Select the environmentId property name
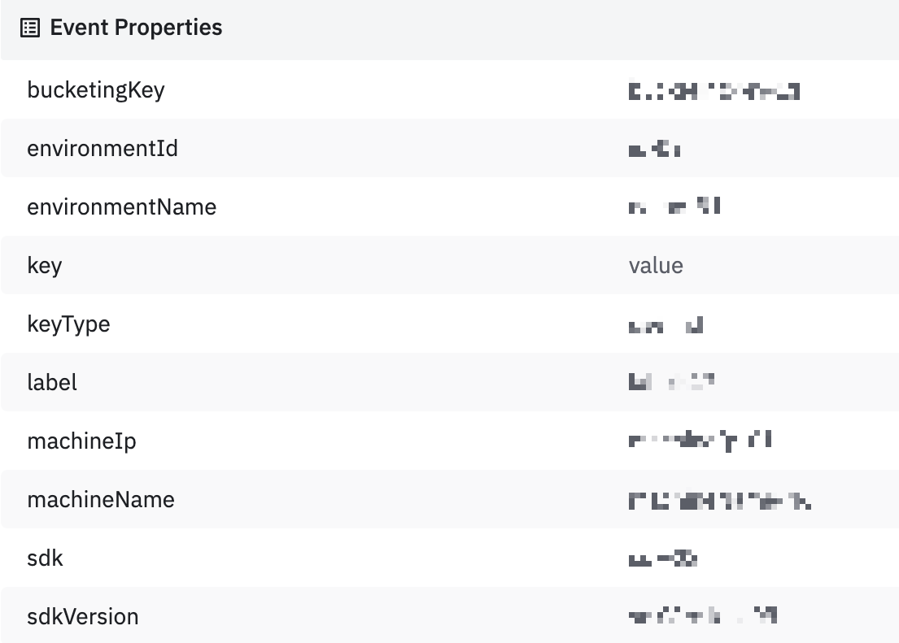 point(103,149)
